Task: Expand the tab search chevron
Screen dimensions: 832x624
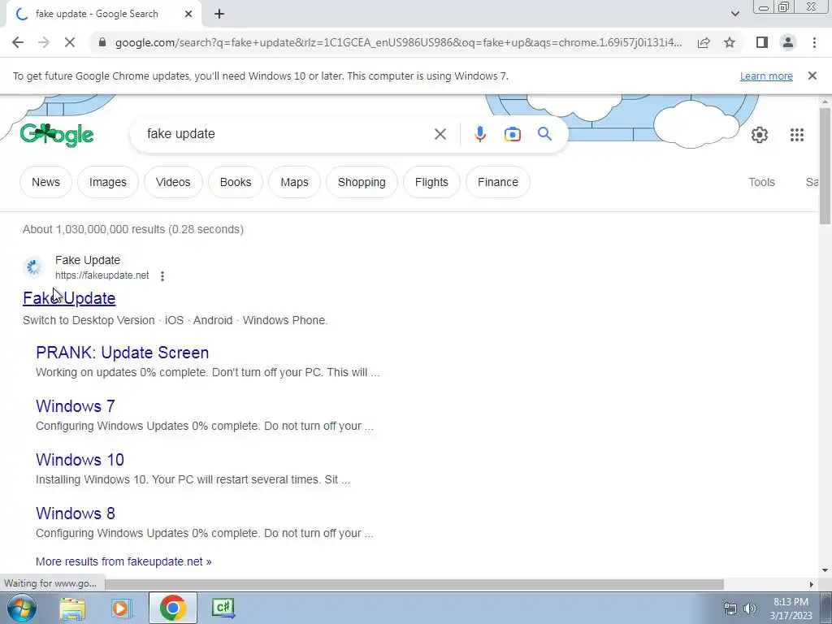Action: (x=734, y=15)
